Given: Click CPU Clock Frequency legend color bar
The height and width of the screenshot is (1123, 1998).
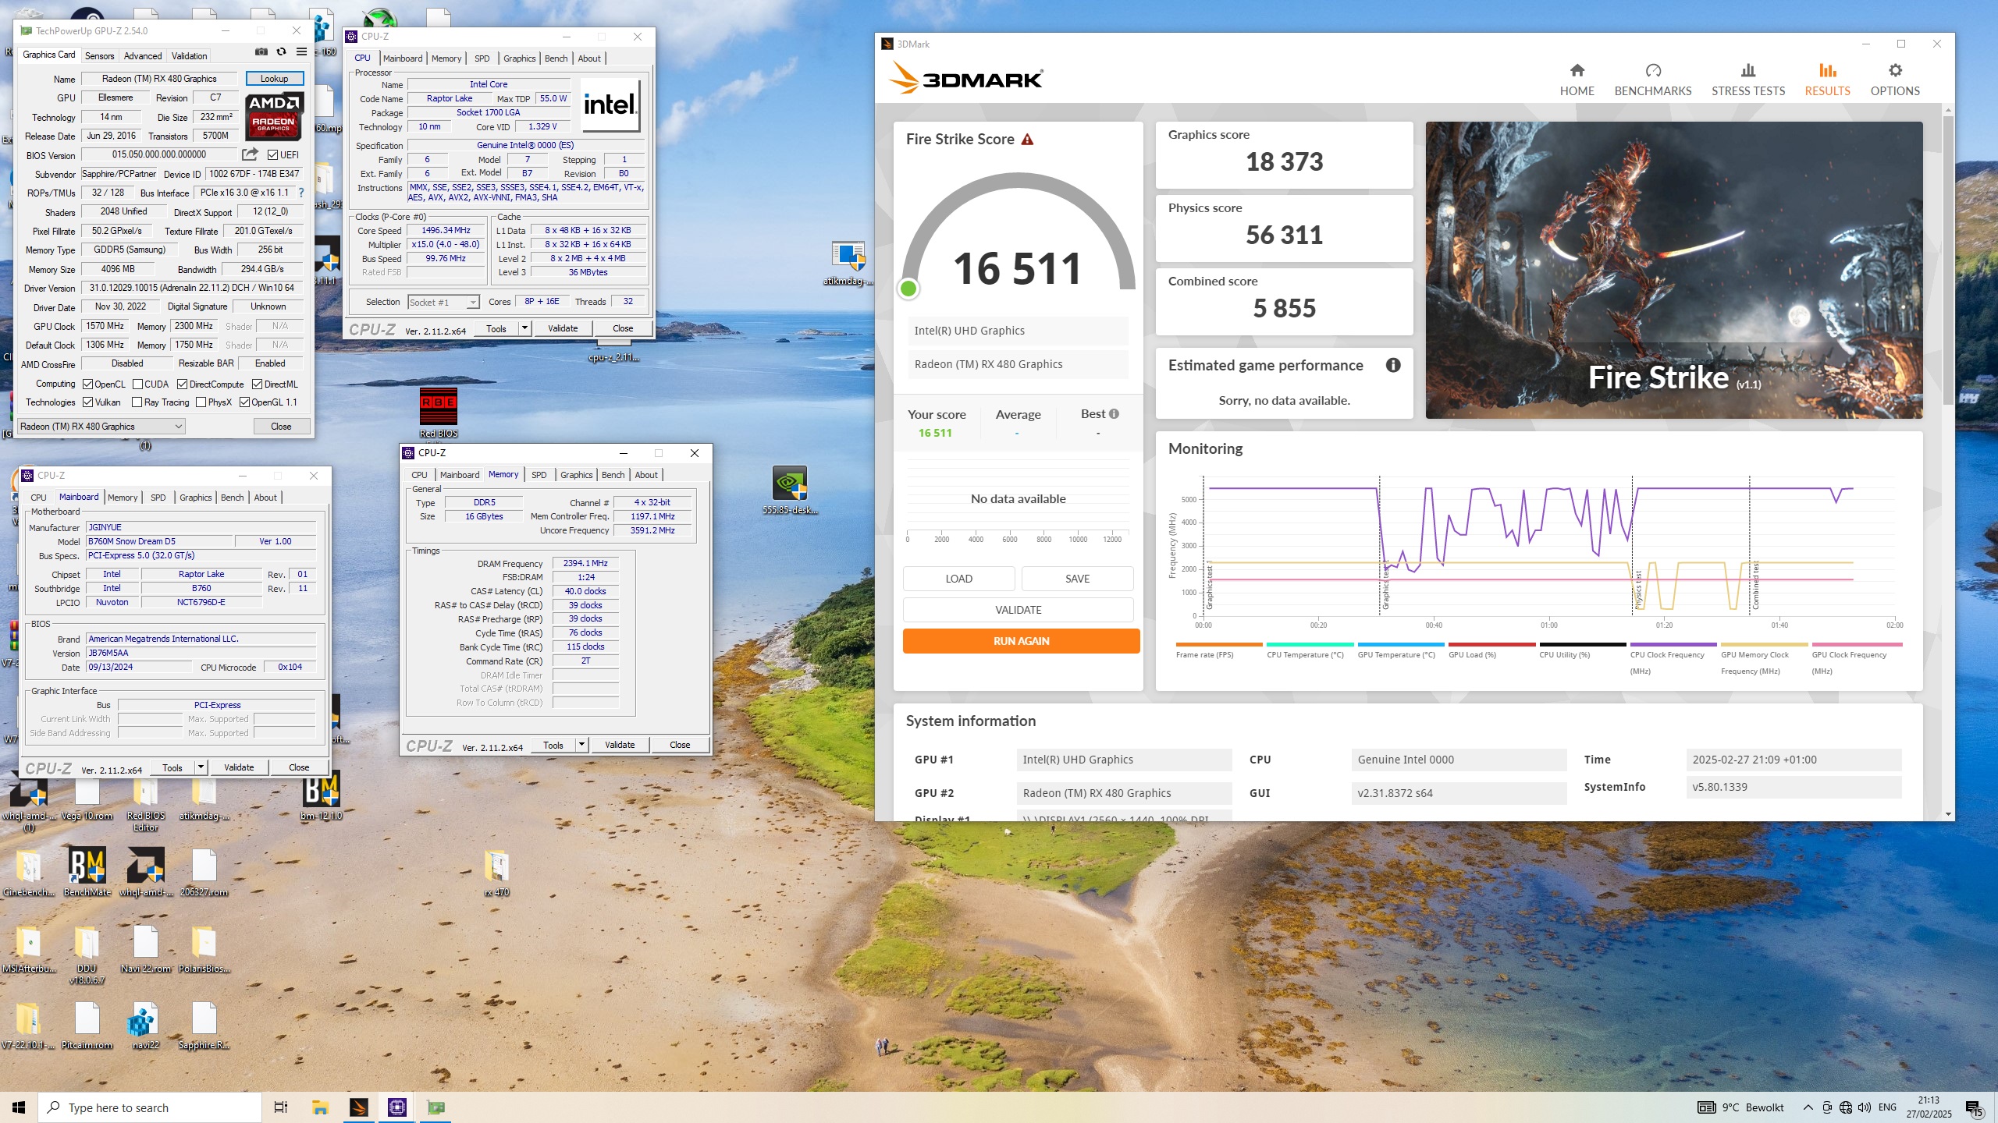Looking at the screenshot, I should (x=1673, y=644).
